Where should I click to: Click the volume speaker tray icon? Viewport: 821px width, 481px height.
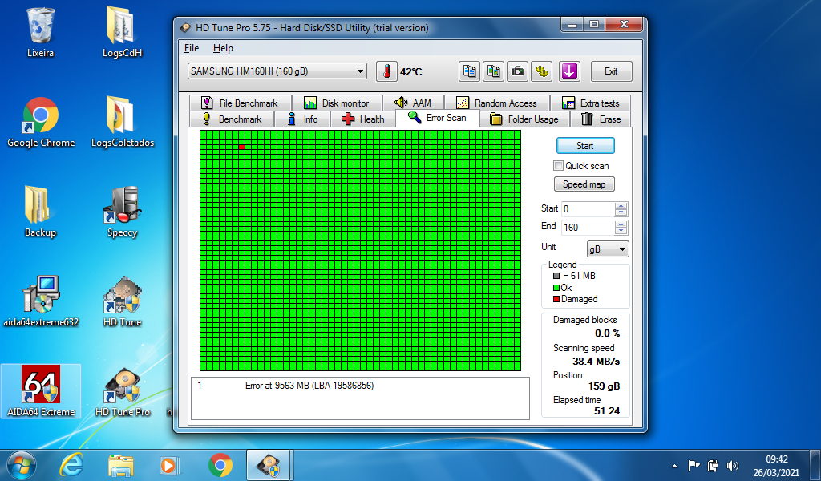(x=733, y=465)
